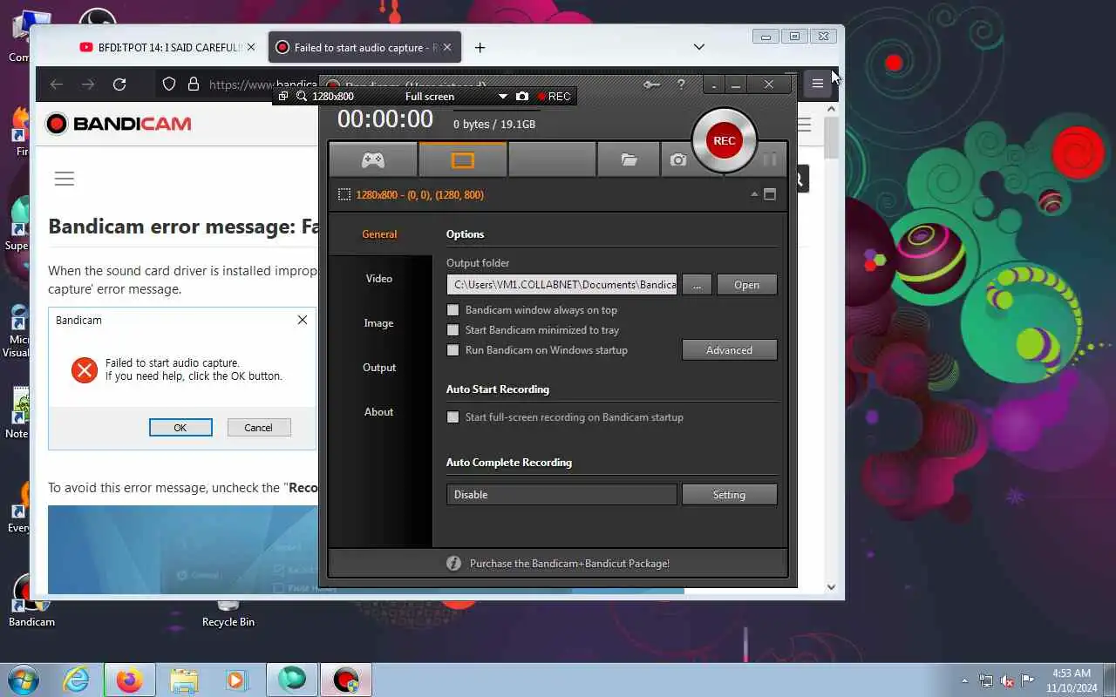Open Firefox from the taskbar
Screen dimensions: 1116x697
(130, 680)
